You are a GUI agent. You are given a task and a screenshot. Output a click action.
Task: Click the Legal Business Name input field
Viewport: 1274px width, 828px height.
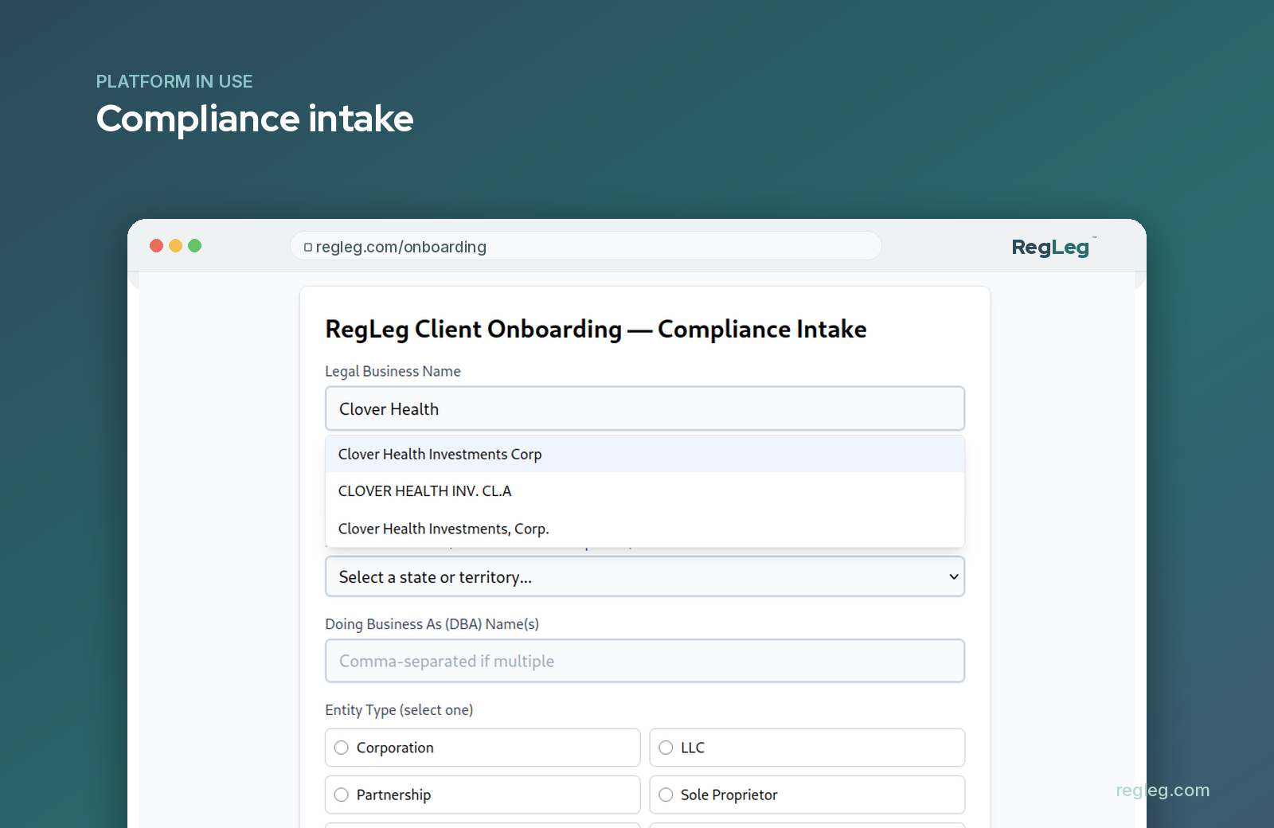645,408
